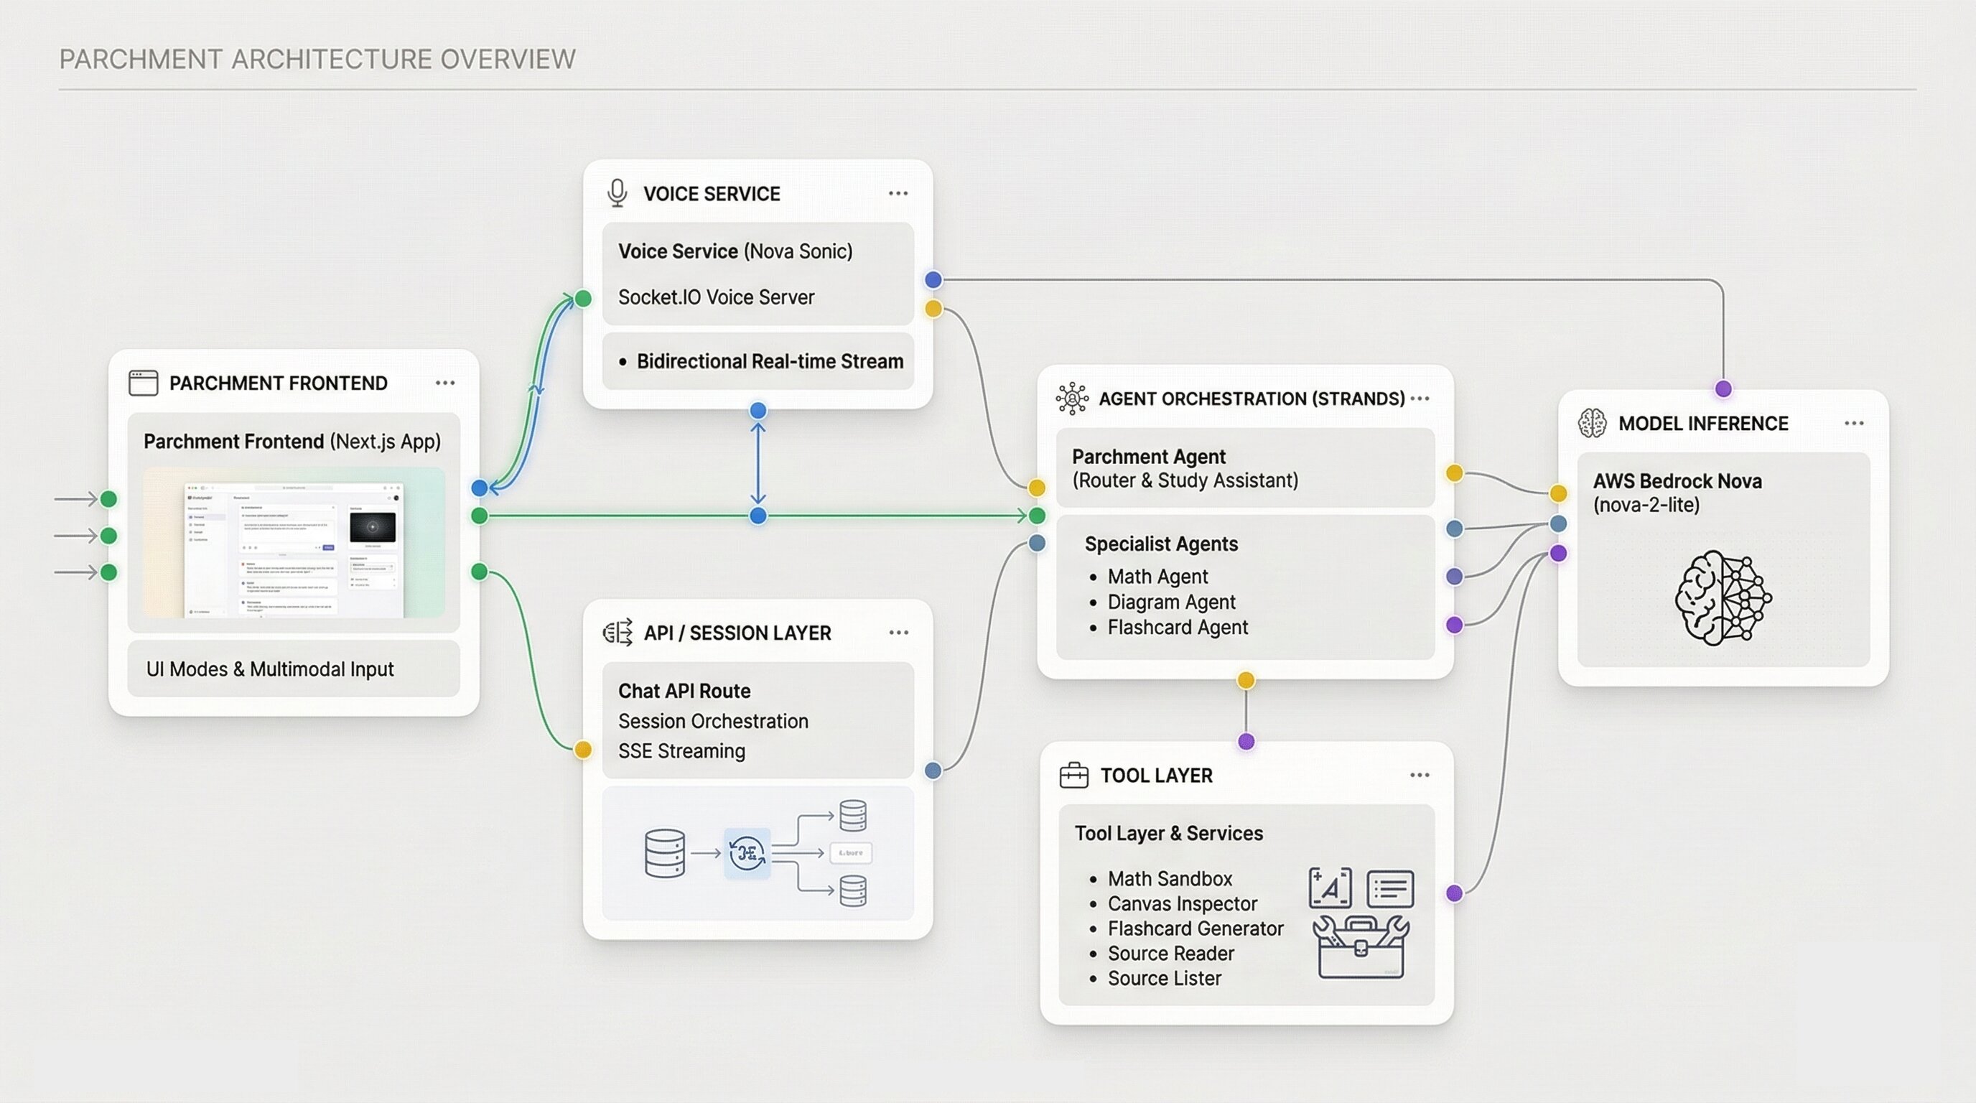Viewport: 1976px width, 1103px height.
Task: Click the API / Session Layer header icon
Action: pos(617,633)
